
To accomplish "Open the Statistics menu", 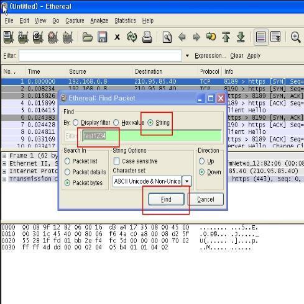I will pos(126,20).
